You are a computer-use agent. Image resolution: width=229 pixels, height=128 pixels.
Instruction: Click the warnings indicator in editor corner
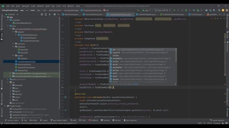tap(216, 18)
